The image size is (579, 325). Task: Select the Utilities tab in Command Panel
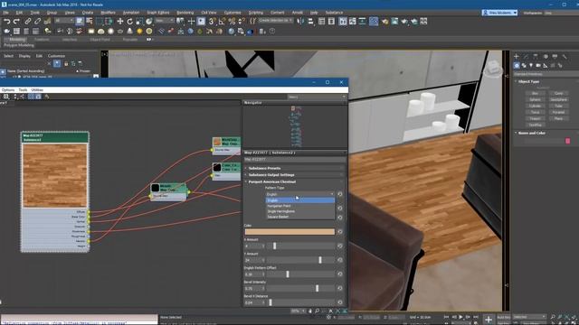565,56
